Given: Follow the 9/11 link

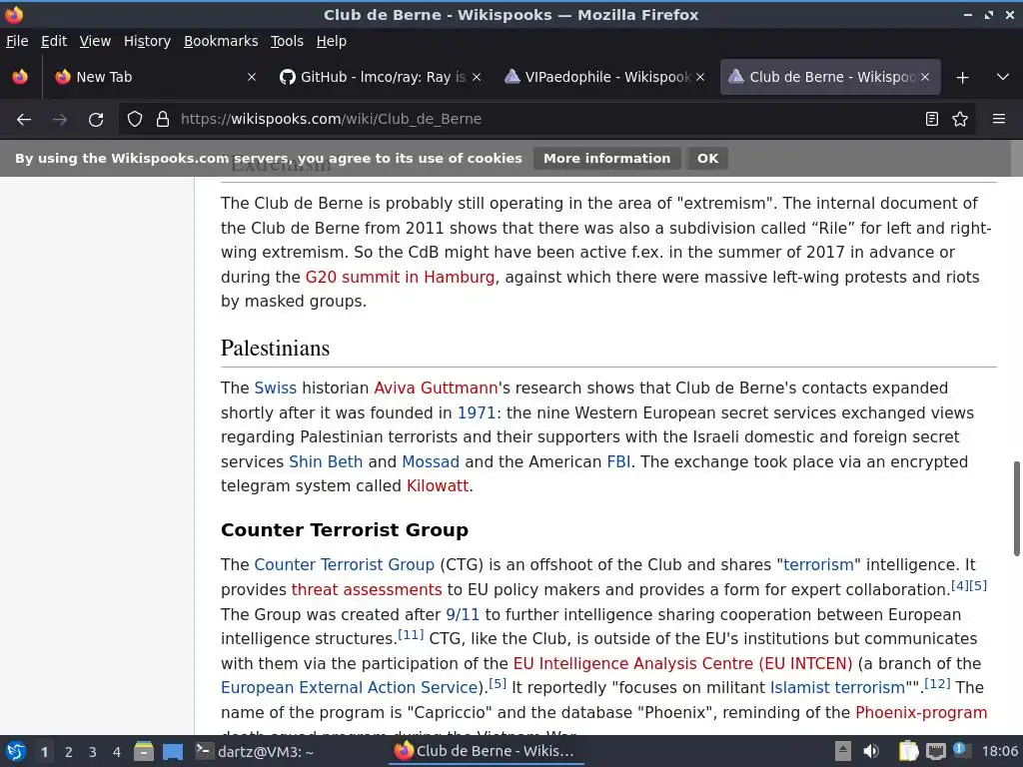Looking at the screenshot, I should pos(463,614).
